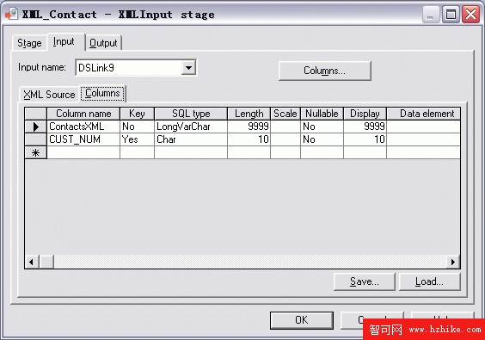
Task: Click the Display 9999 cell
Action: click(x=365, y=127)
